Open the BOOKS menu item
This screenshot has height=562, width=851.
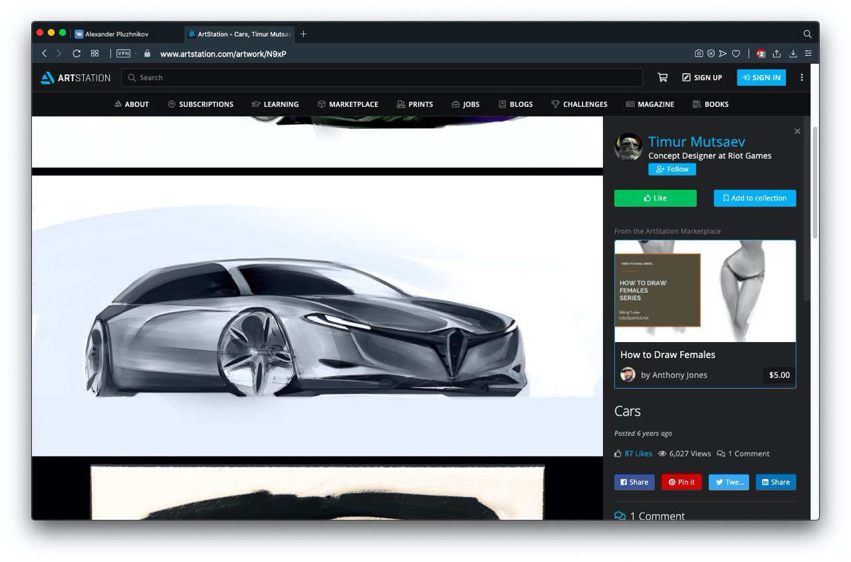pos(711,104)
